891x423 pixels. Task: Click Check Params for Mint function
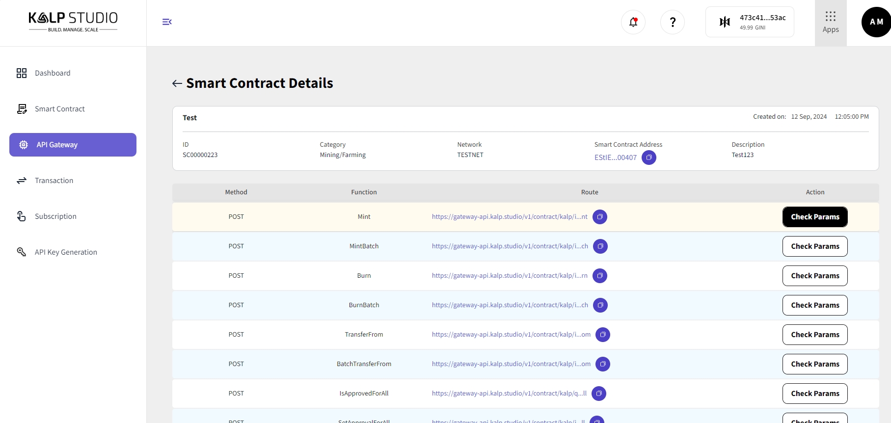814,217
